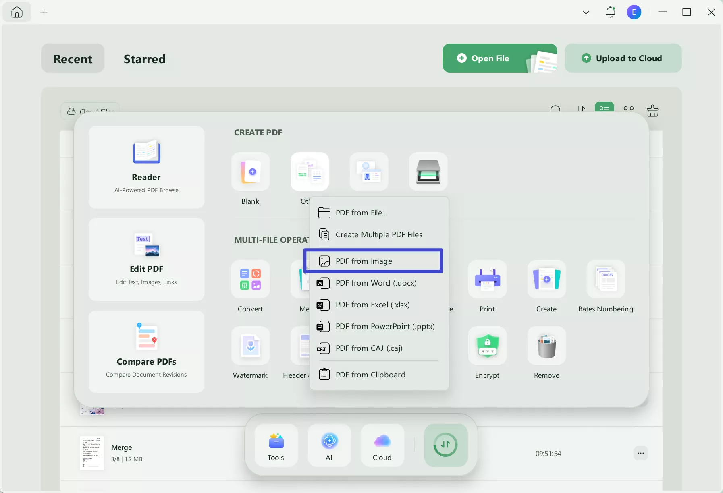
Task: Switch to the Starred tab
Action: (x=144, y=59)
